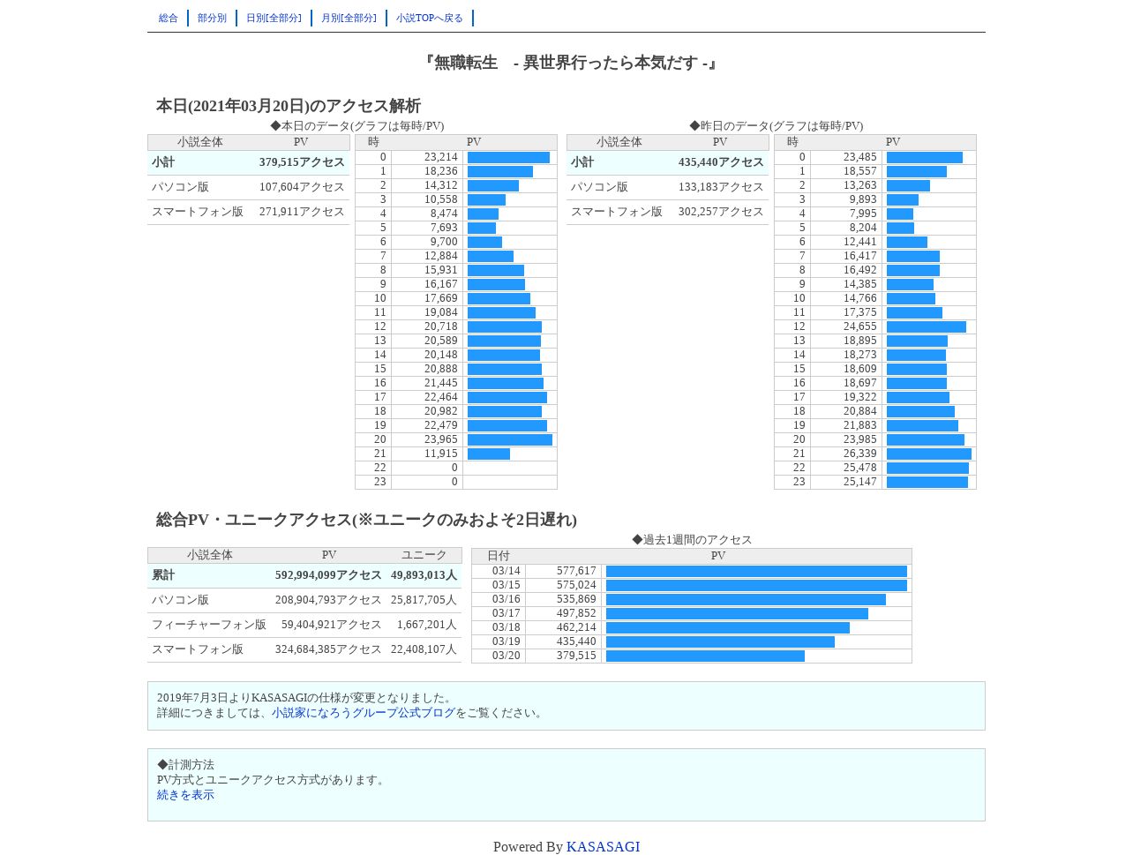Image resolution: width=1133 pixels, height=855 pixels.
Task: Select today's hour 4 value 8,474
Action: (x=444, y=214)
